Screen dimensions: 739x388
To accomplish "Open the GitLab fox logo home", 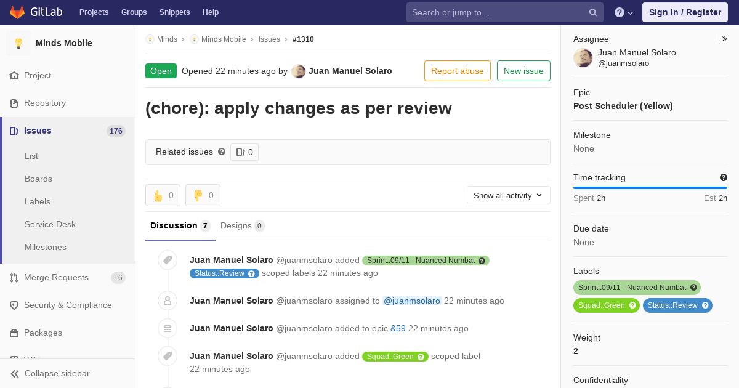I will (17, 12).
